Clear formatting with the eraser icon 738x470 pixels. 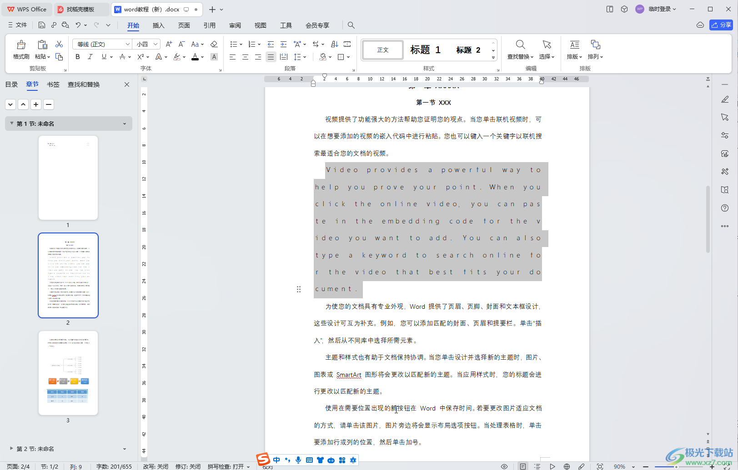[214, 44]
